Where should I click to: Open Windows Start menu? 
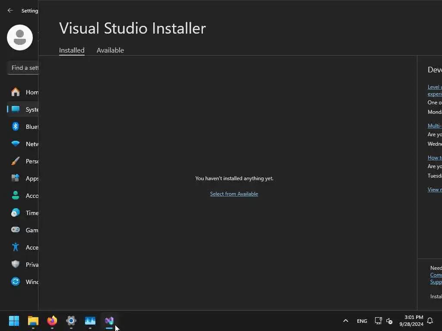(14, 321)
